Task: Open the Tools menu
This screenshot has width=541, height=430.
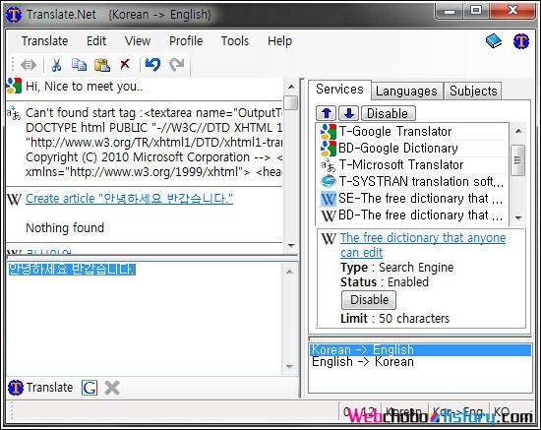Action: (x=235, y=41)
